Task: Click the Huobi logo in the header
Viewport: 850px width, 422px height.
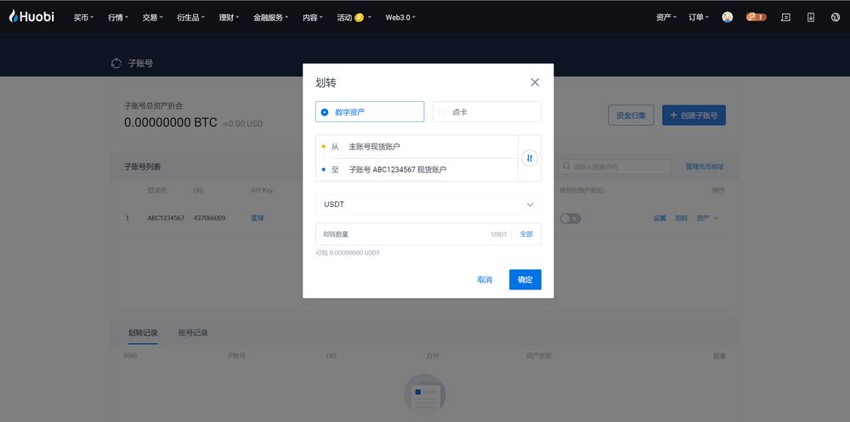Action: [31, 16]
